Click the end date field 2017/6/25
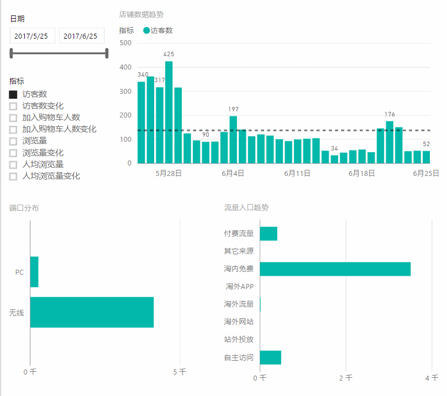Screen dimensions: 447x396 [82, 36]
